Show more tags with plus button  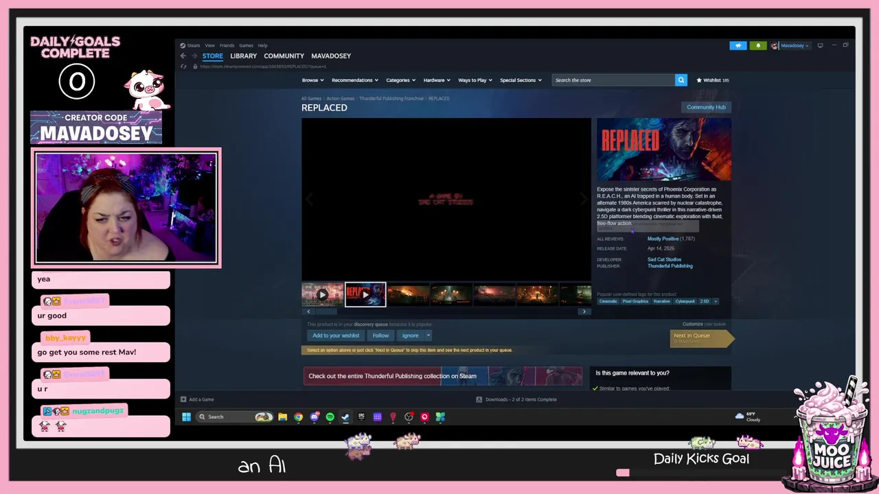(716, 301)
